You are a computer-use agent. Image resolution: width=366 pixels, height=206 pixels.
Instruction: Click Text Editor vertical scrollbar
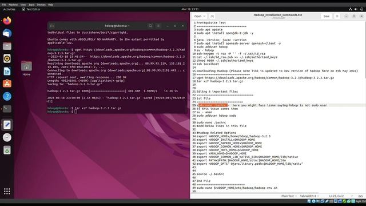pyautogui.click(x=365, y=50)
